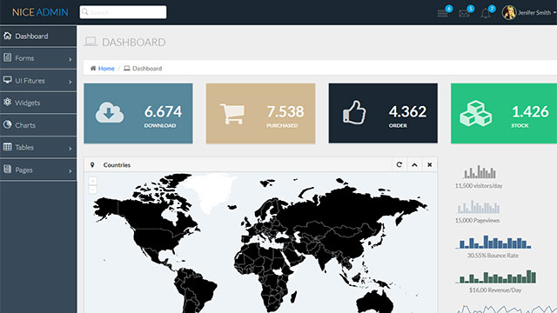The height and width of the screenshot is (313, 557).
Task: Open the bell notifications icon
Action: click(486, 14)
